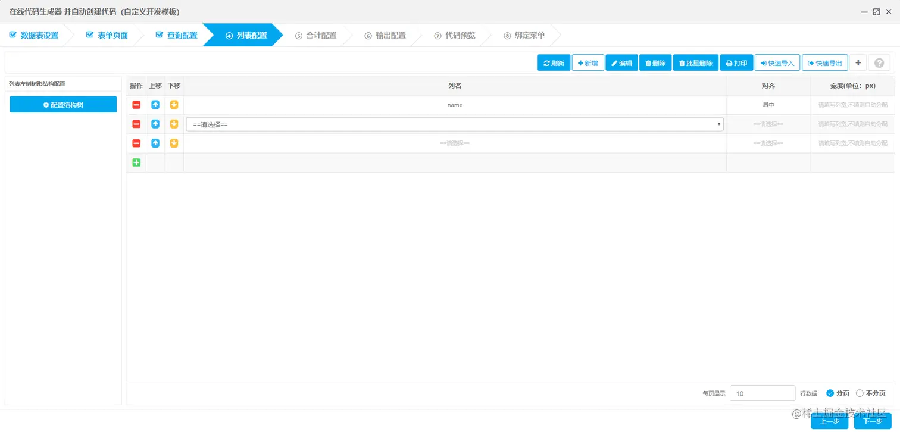This screenshot has height=432, width=900.
Task: Click the 新增 add button
Action: point(588,62)
